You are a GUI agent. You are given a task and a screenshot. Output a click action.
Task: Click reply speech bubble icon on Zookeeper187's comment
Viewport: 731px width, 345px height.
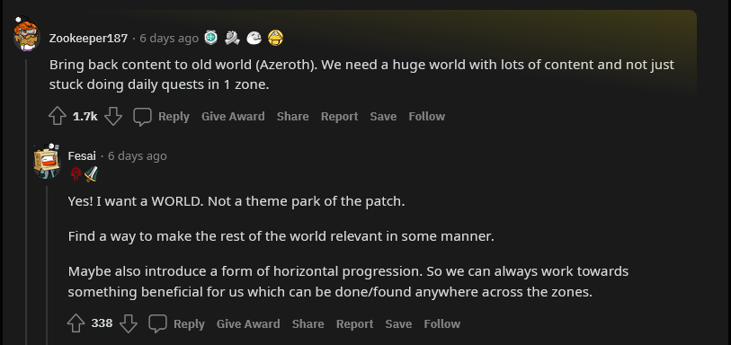click(142, 117)
